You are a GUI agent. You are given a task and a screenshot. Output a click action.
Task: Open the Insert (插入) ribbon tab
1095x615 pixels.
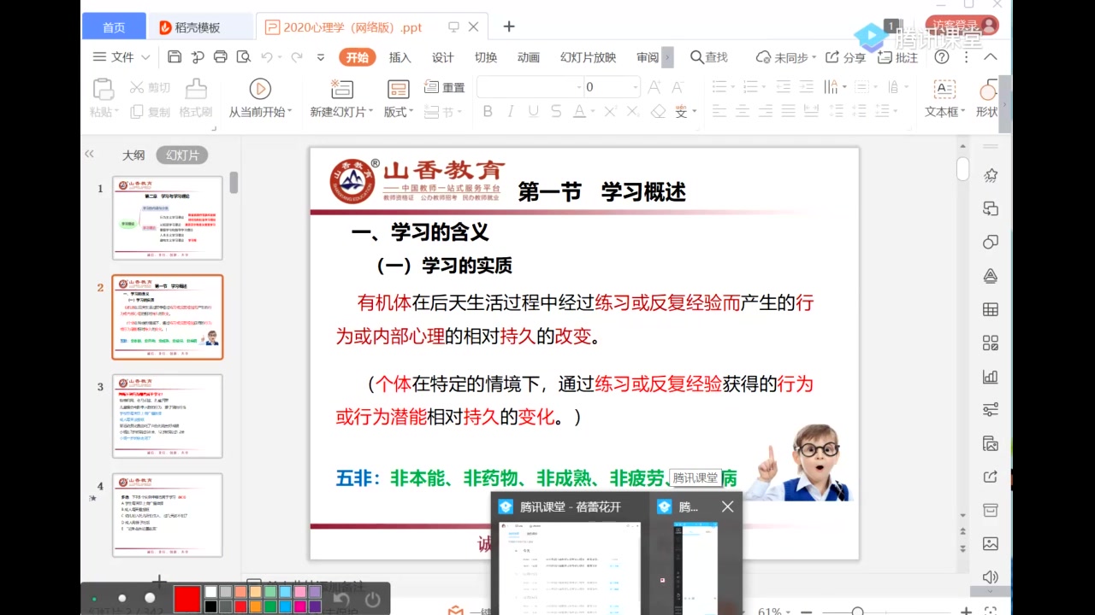click(x=400, y=57)
